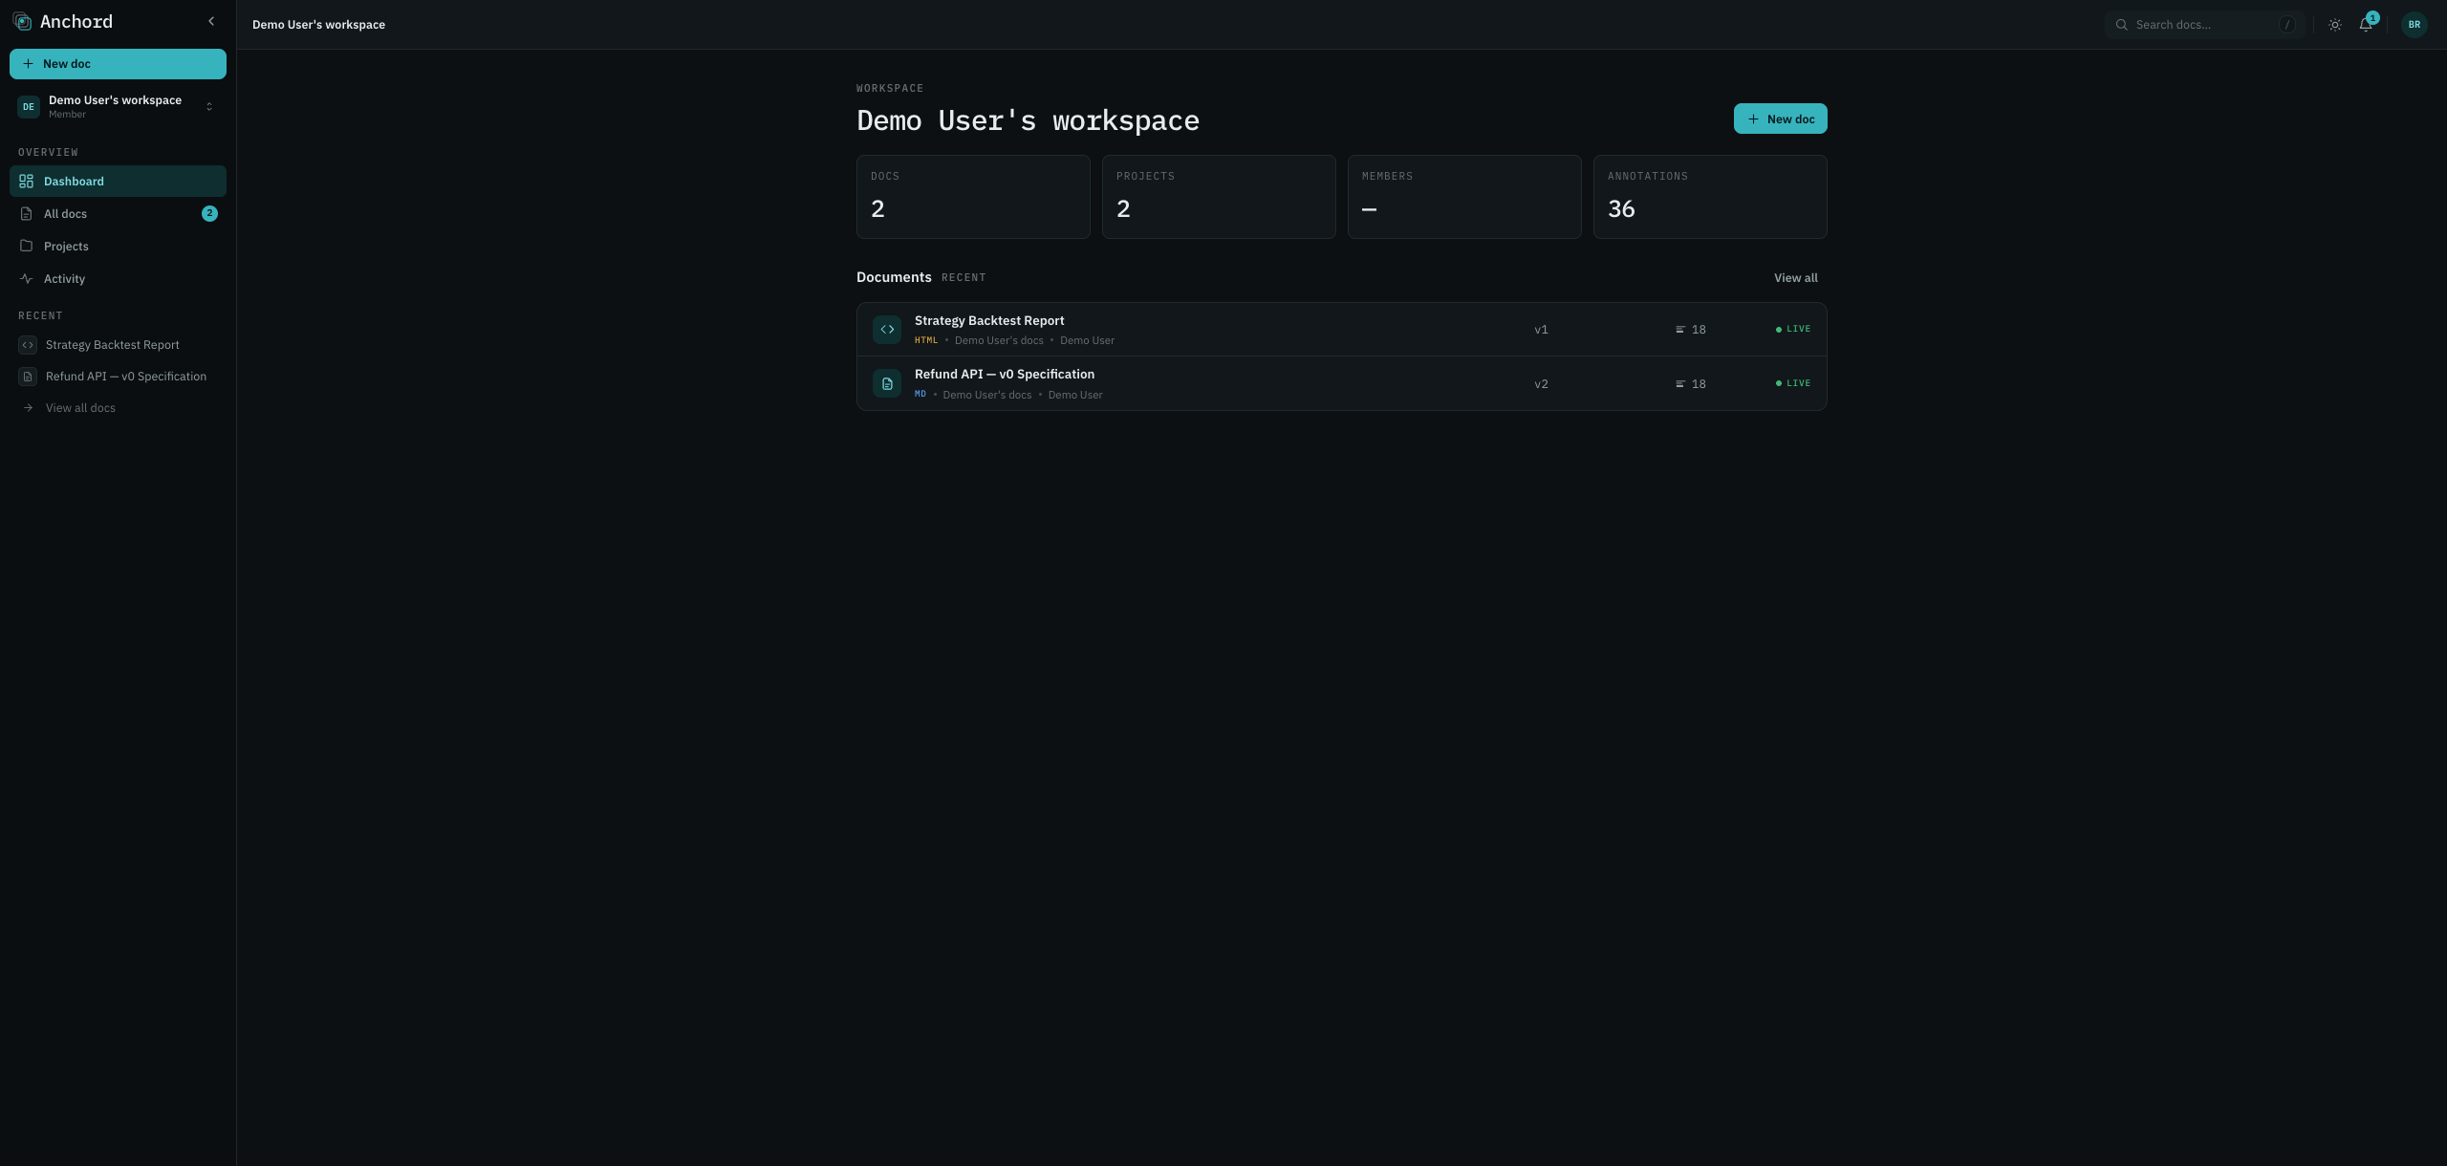Viewport: 2447px width, 1166px height.
Task: Click the file icon of Refund API row
Action: point(887,384)
